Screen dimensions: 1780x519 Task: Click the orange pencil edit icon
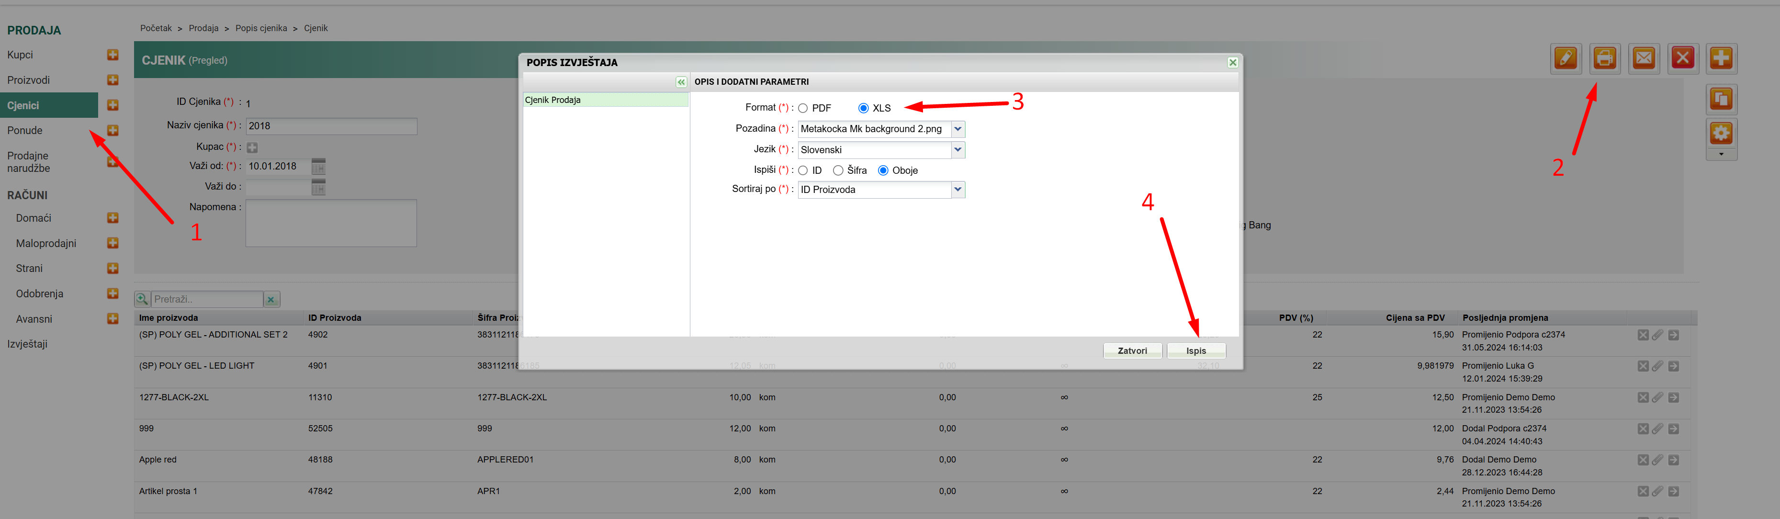[x=1565, y=58]
